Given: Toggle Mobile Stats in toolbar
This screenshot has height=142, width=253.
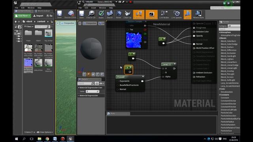Looking at the screenshot, I should tap(198, 15).
